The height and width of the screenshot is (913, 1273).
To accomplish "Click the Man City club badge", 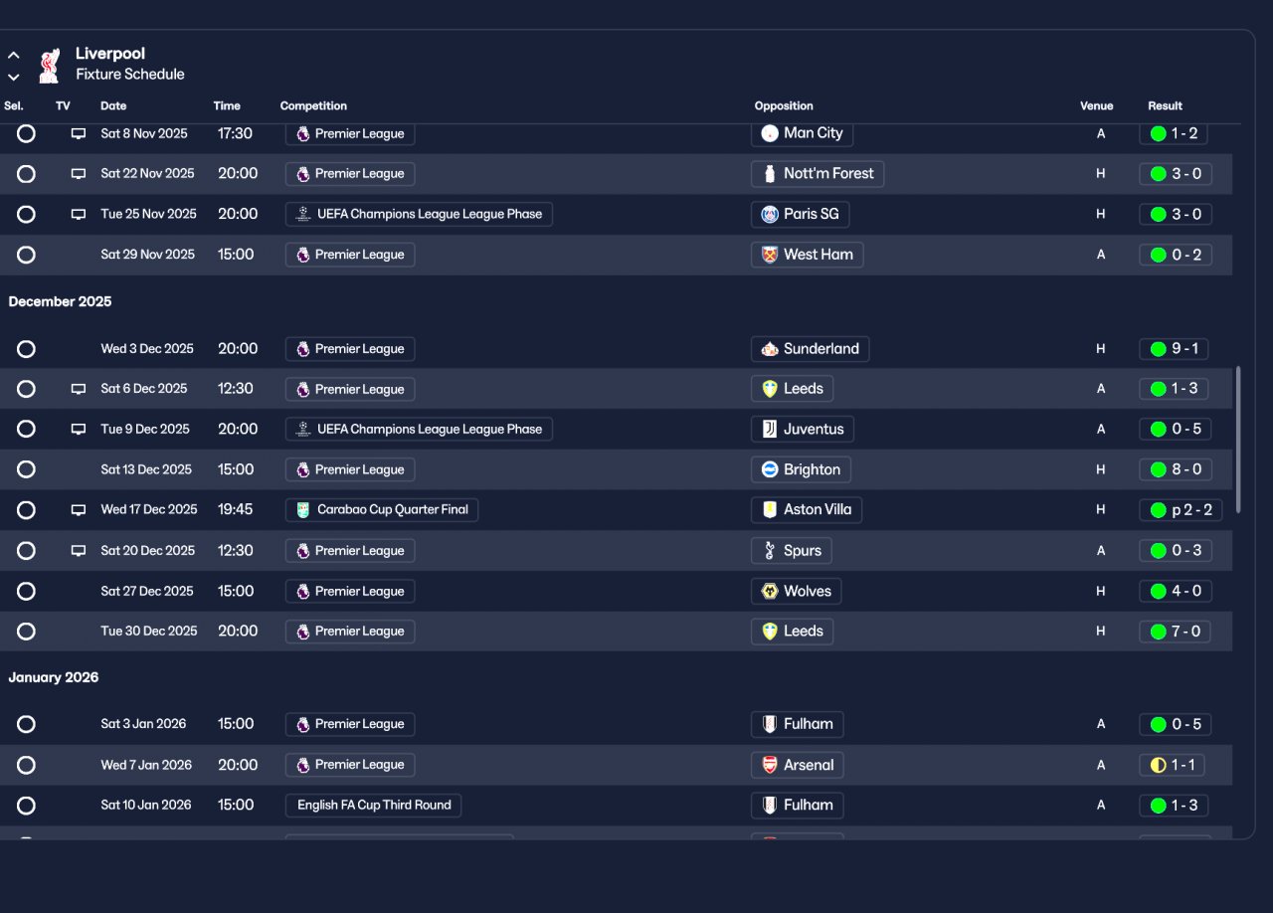I will (769, 133).
